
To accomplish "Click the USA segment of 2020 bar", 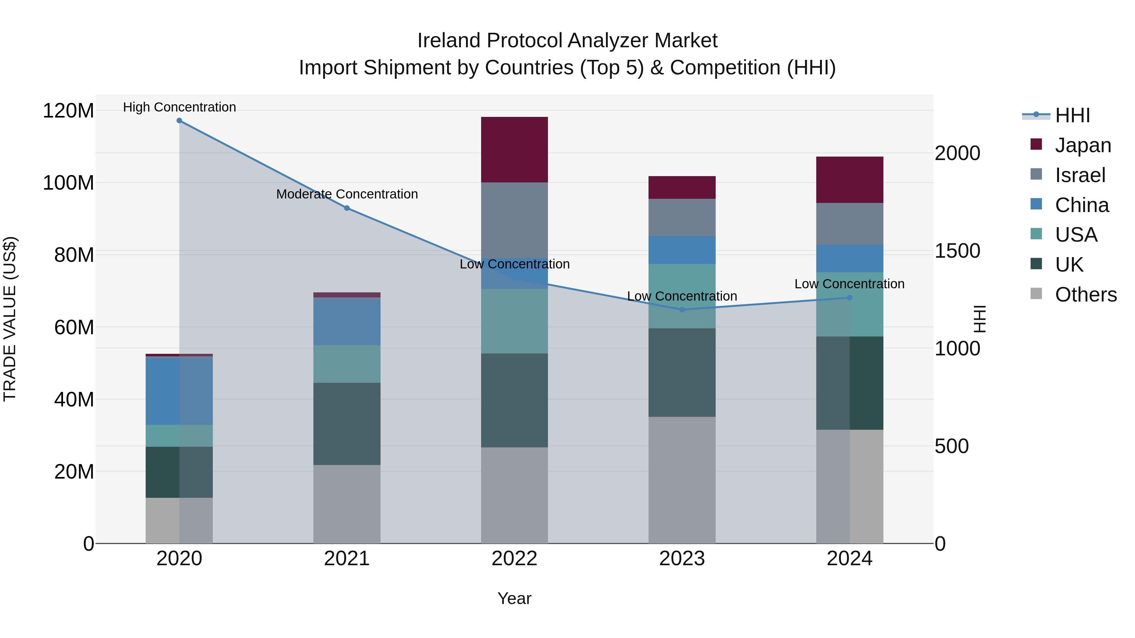I will (179, 436).
